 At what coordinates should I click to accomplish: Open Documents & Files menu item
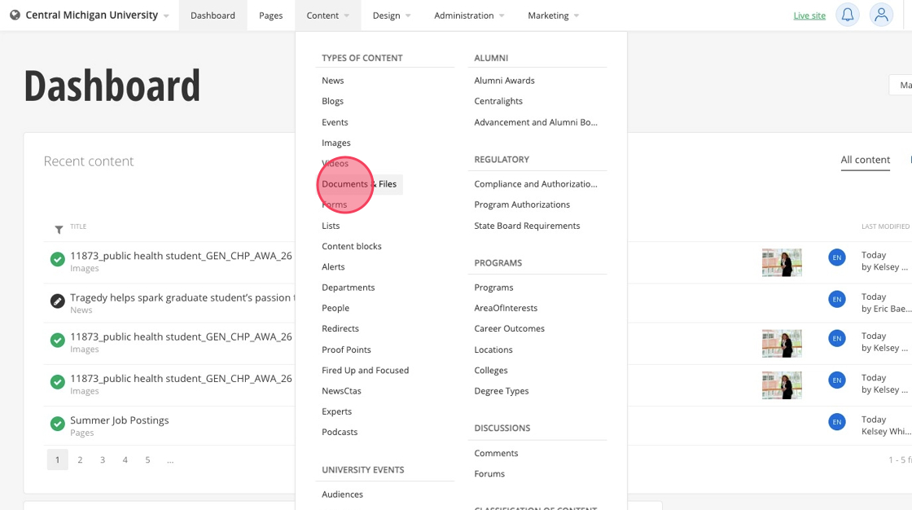pos(359,184)
